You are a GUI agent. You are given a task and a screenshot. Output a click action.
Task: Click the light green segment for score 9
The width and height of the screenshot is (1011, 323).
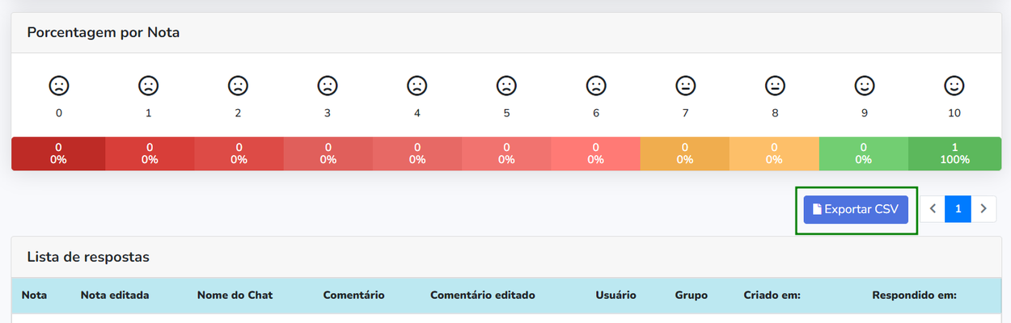(x=864, y=153)
